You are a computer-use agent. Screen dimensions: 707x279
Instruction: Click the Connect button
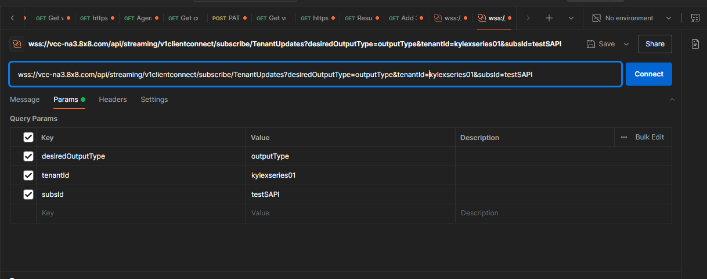[x=649, y=74]
